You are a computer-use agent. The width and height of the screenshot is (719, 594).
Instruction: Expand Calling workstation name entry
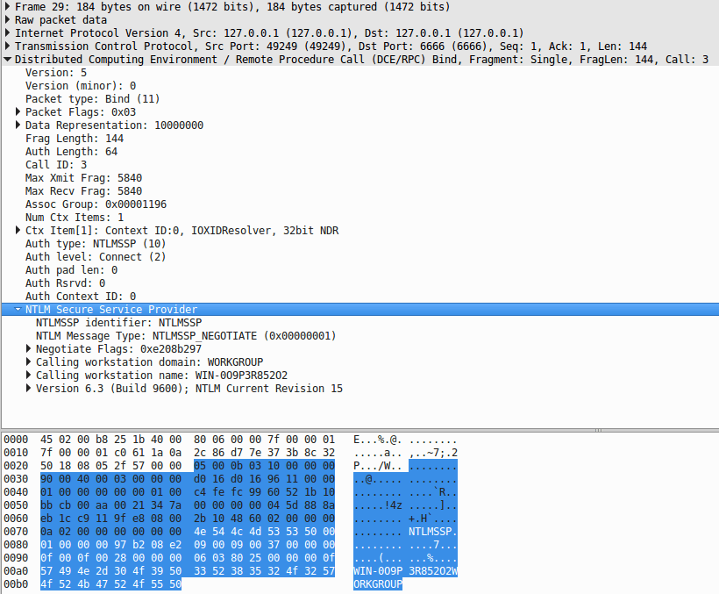[x=29, y=376]
